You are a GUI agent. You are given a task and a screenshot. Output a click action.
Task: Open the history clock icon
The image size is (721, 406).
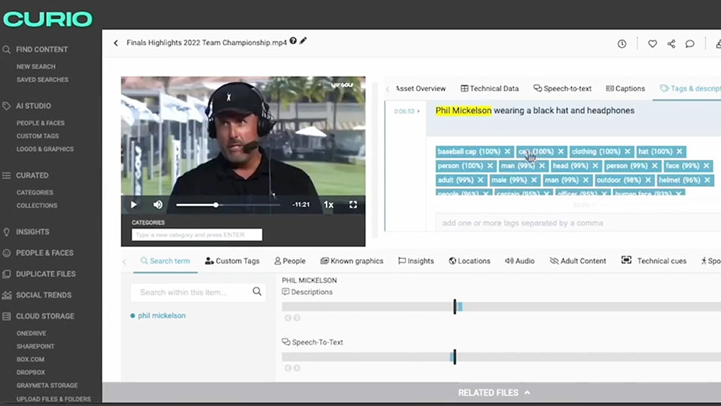click(622, 44)
